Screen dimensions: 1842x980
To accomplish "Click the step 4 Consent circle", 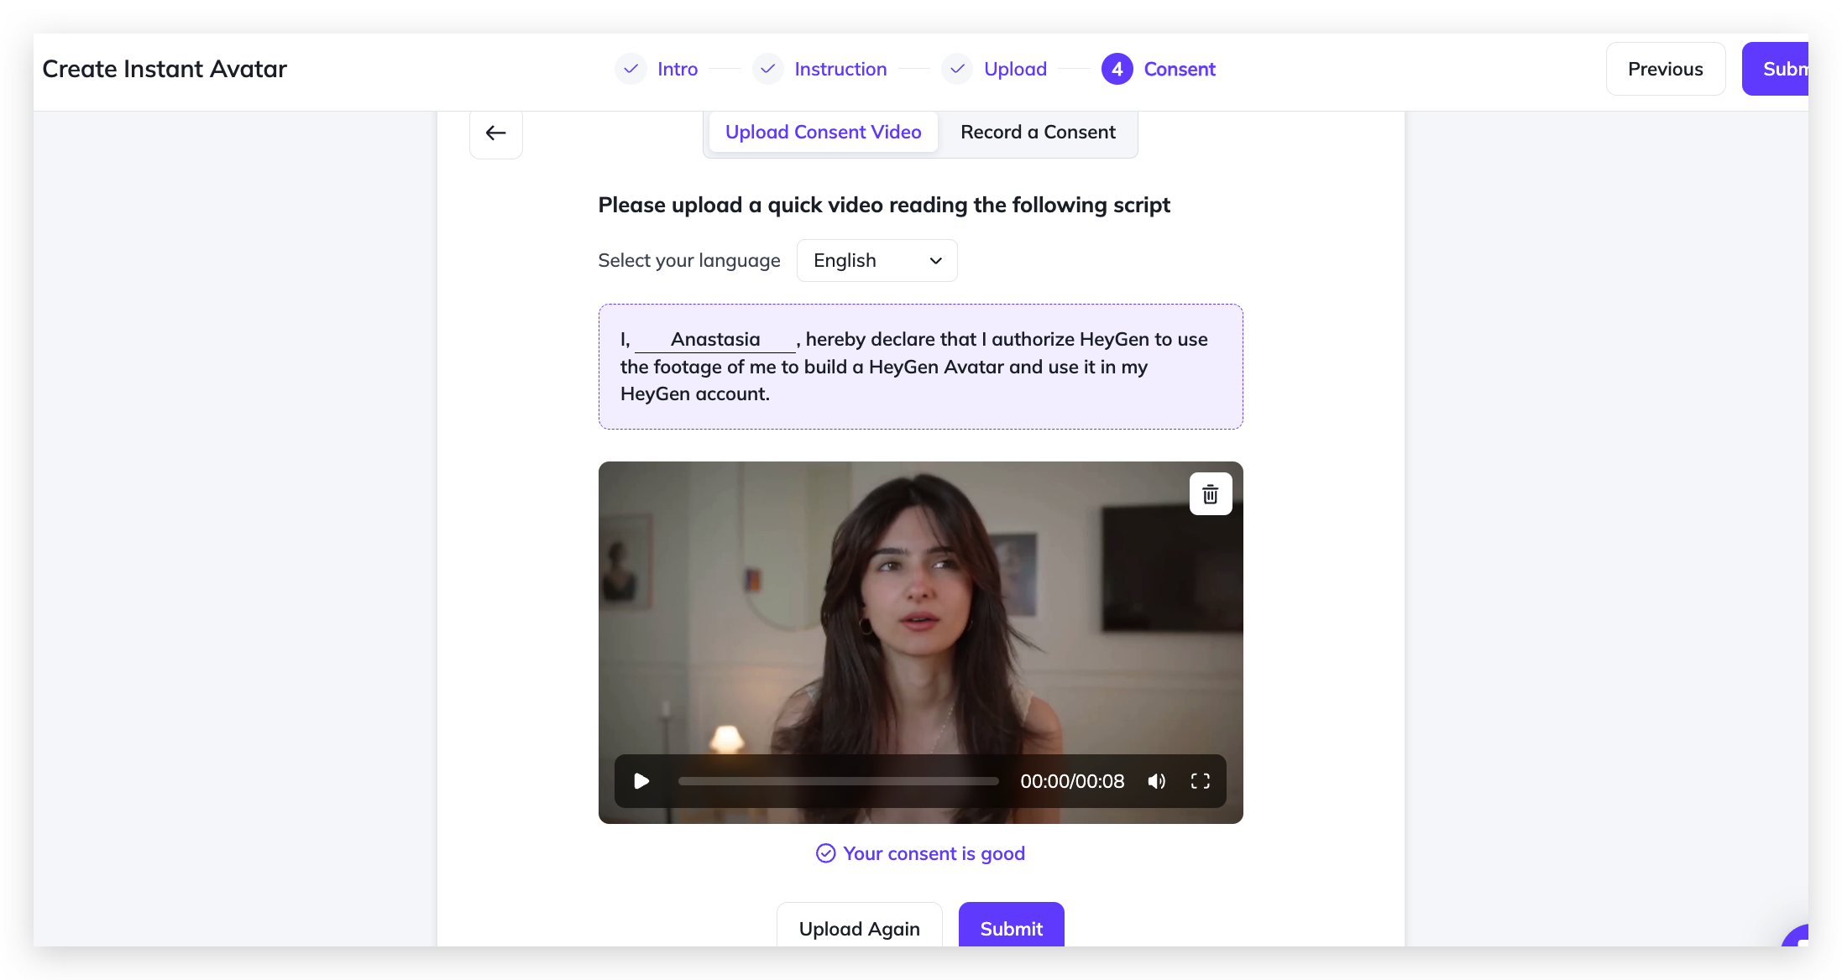I will (1117, 69).
